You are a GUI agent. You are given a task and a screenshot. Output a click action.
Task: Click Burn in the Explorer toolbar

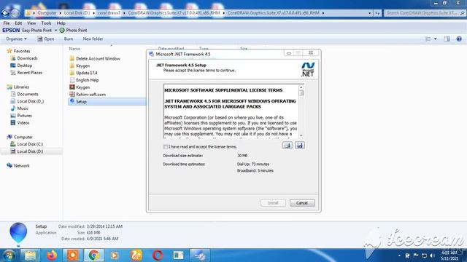(x=69, y=39)
